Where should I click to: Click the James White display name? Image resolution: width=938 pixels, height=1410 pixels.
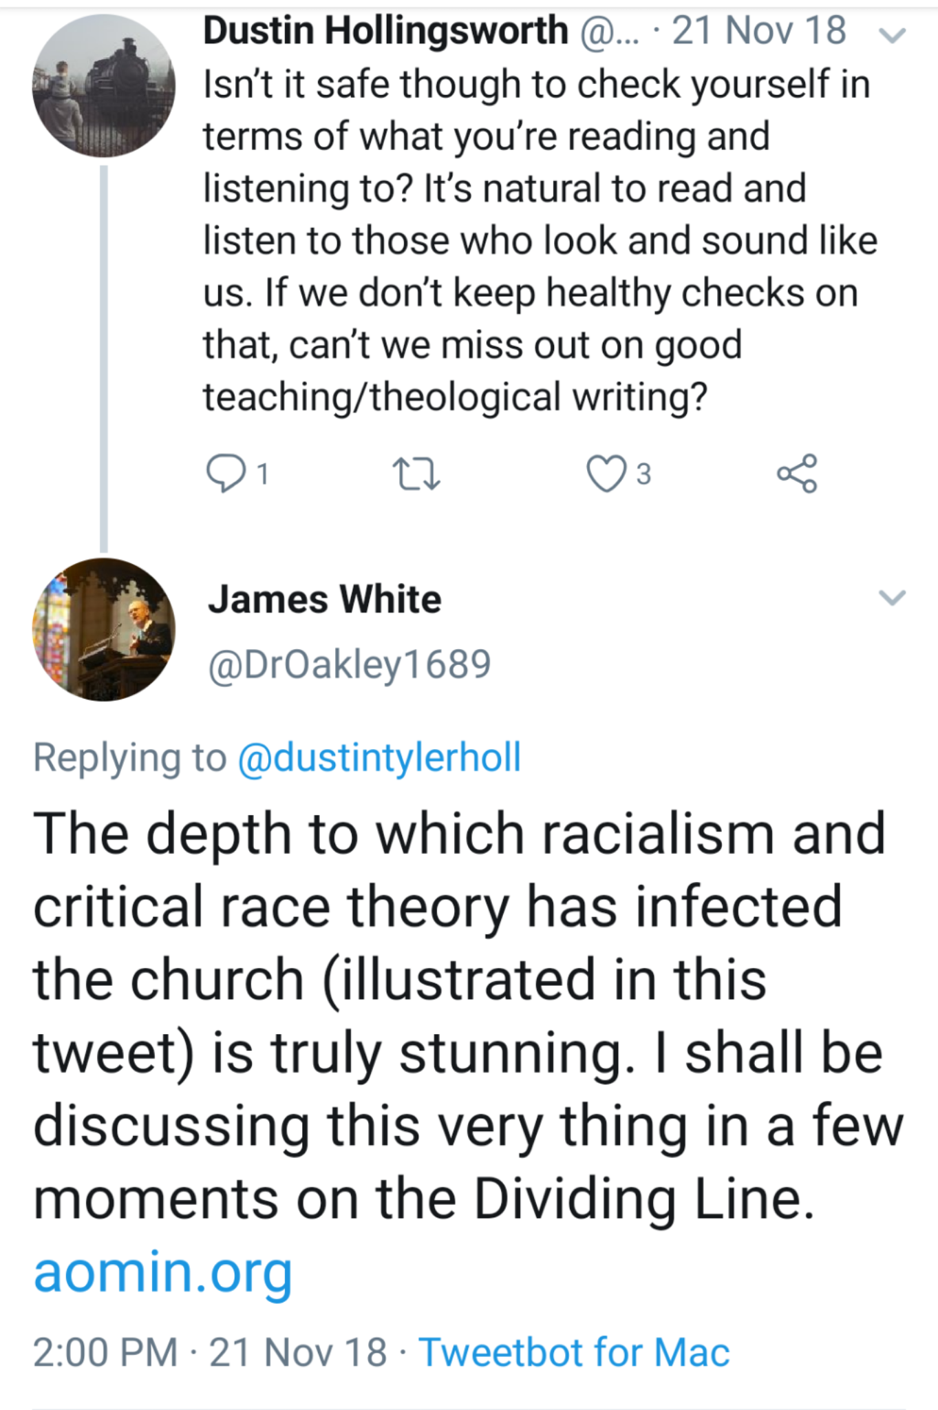[325, 599]
